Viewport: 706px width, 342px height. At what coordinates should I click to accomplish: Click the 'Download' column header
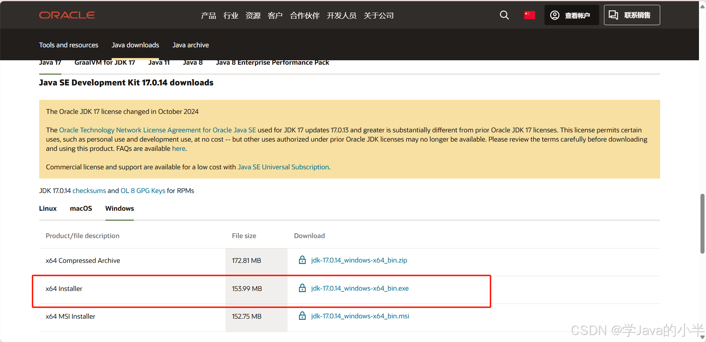click(309, 236)
